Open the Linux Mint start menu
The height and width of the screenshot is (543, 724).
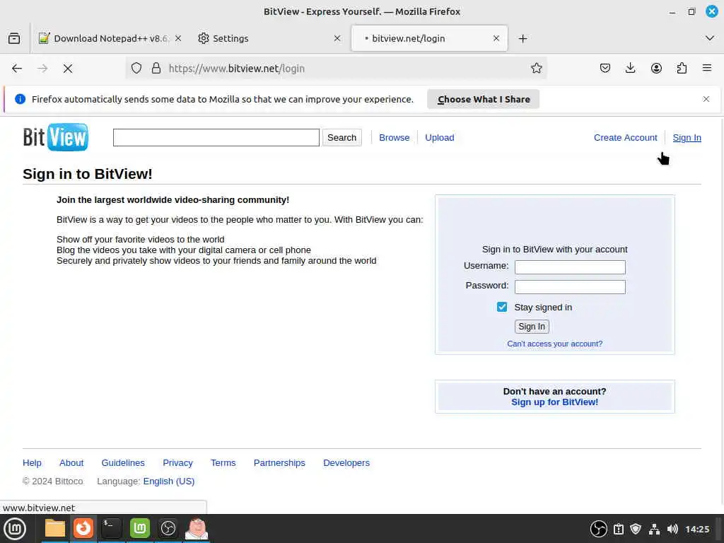point(14,529)
